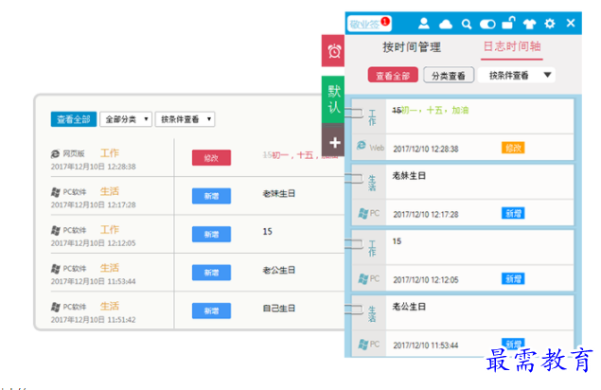Click Windows icon at 11:53:44 left row

point(55,269)
